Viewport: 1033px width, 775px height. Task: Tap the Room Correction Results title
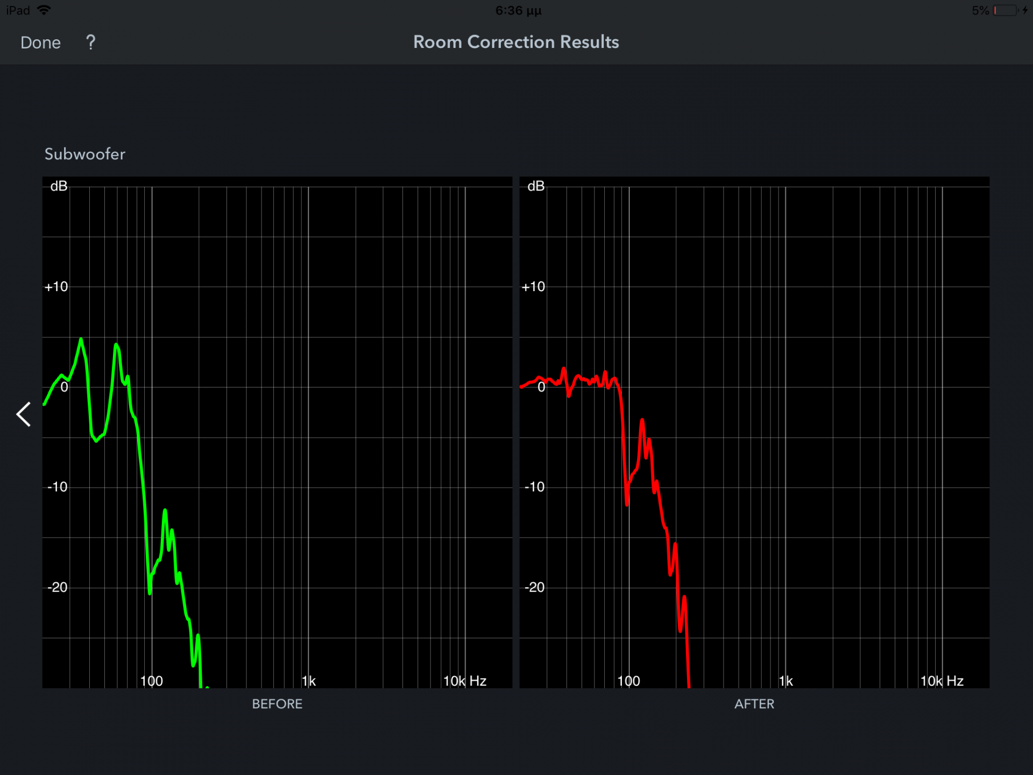516,42
